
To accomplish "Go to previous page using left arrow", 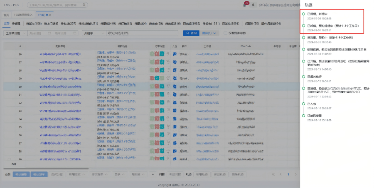I will 281,174.
